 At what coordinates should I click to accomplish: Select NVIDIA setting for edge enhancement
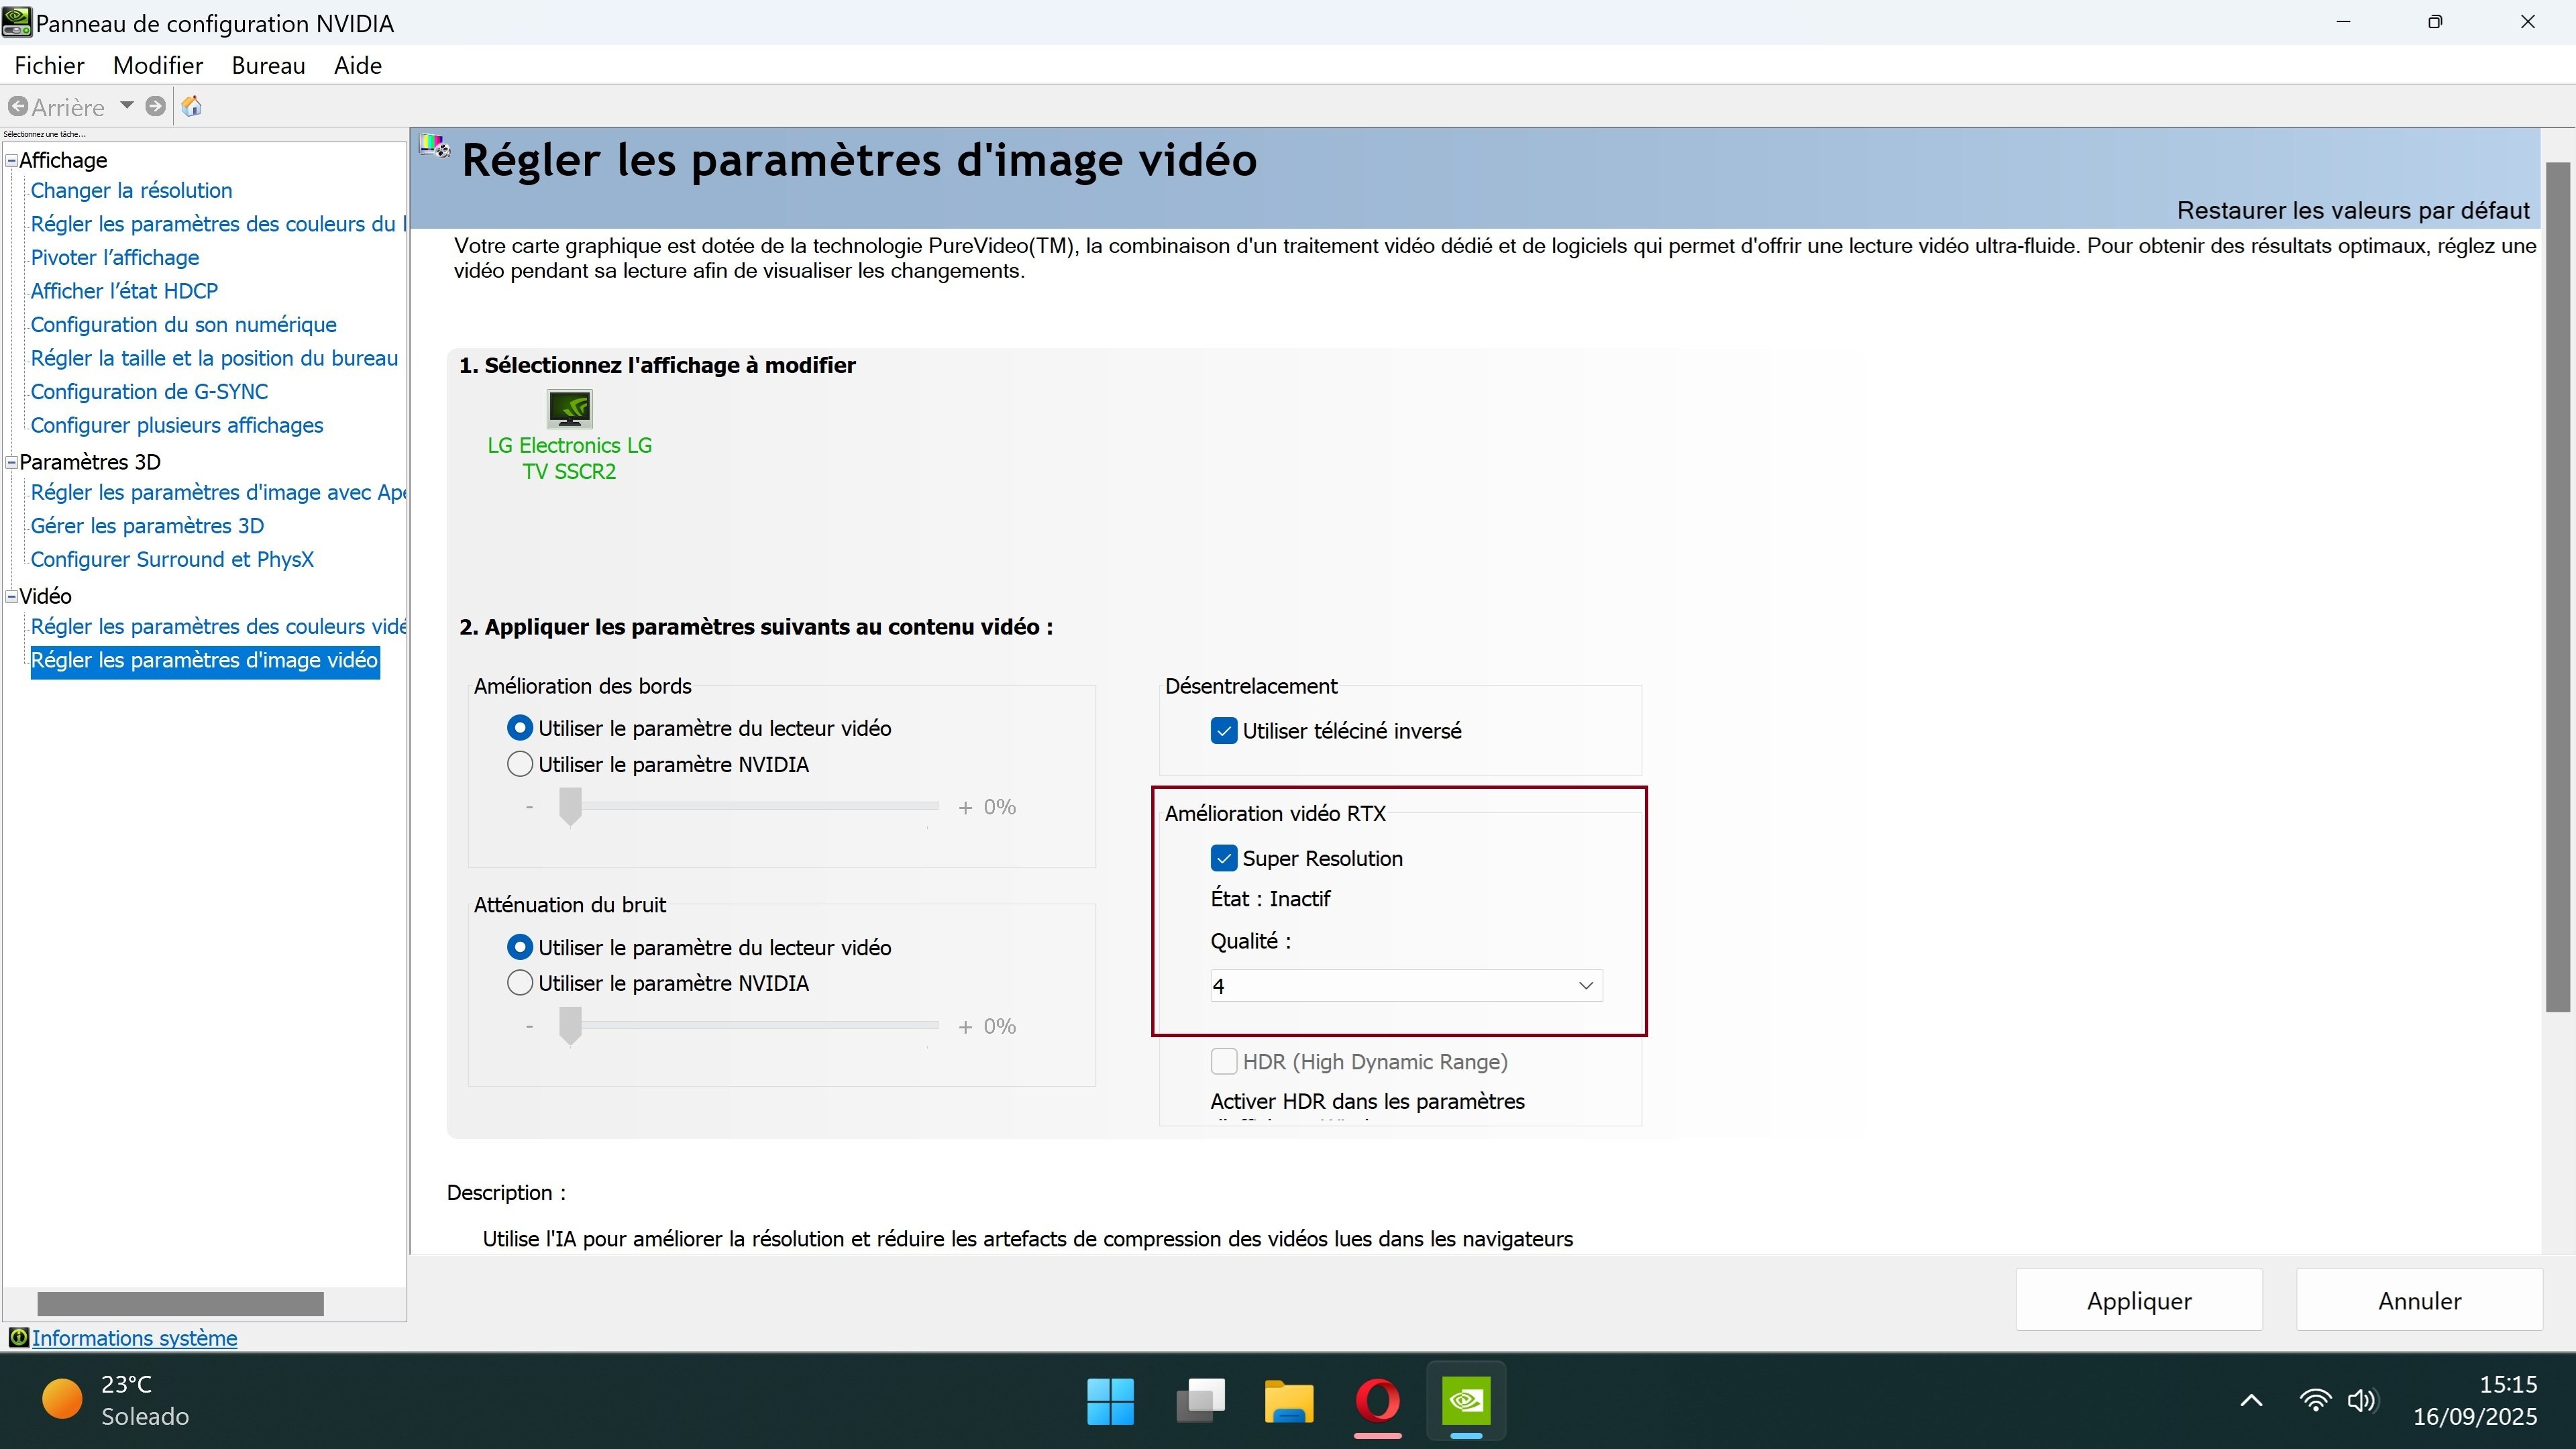pyautogui.click(x=520, y=764)
